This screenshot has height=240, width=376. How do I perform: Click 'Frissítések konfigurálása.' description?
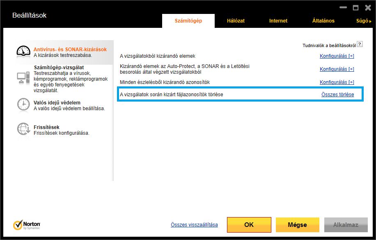click(62, 133)
